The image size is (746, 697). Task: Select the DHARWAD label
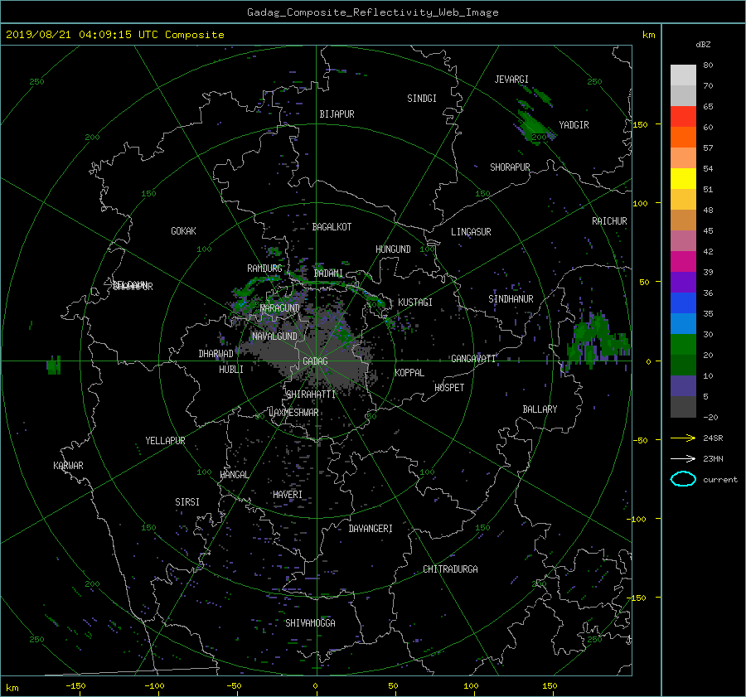pyautogui.click(x=216, y=354)
